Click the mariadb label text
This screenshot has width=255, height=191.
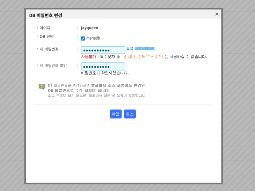coord(93,38)
